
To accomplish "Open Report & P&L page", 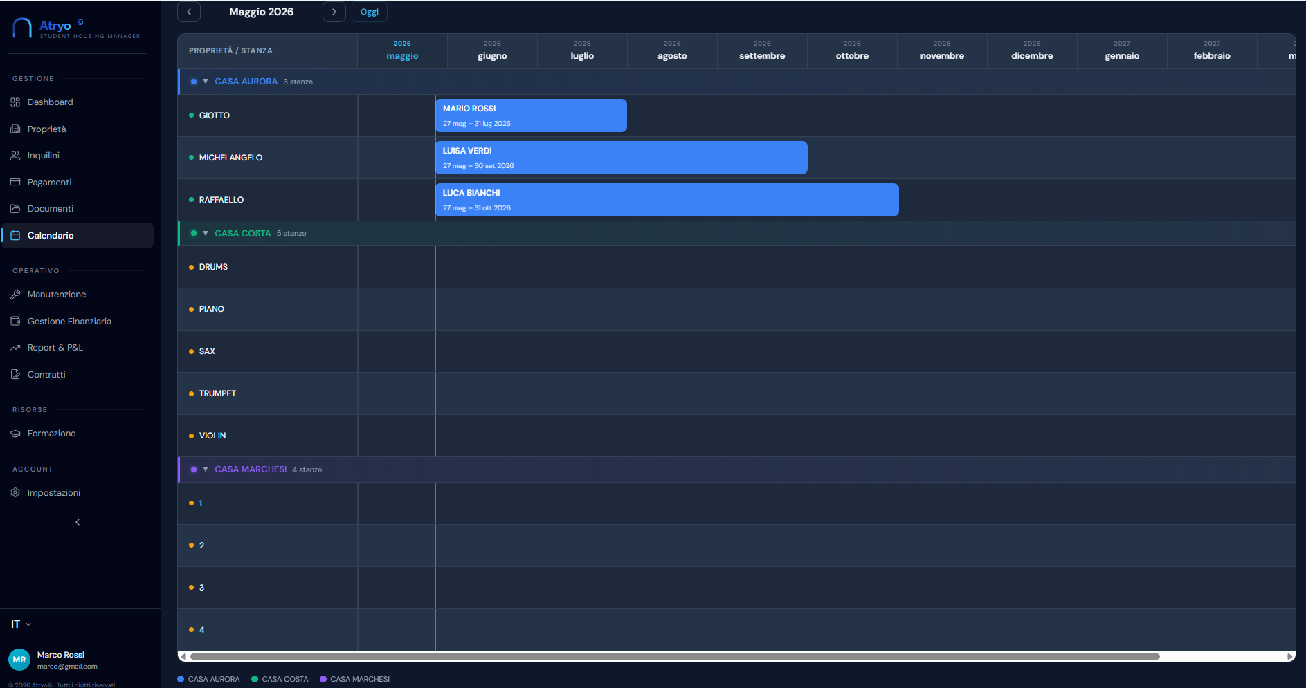I will pos(78,348).
